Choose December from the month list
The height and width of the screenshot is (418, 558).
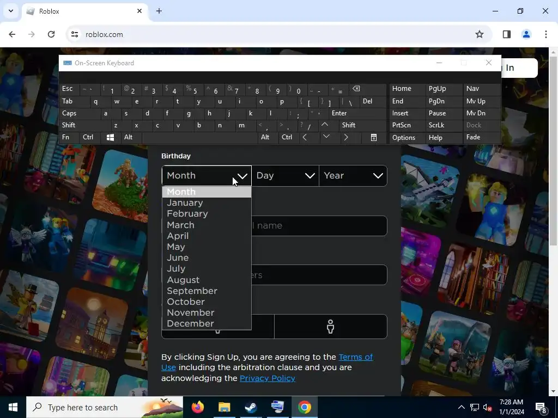(x=207, y=323)
